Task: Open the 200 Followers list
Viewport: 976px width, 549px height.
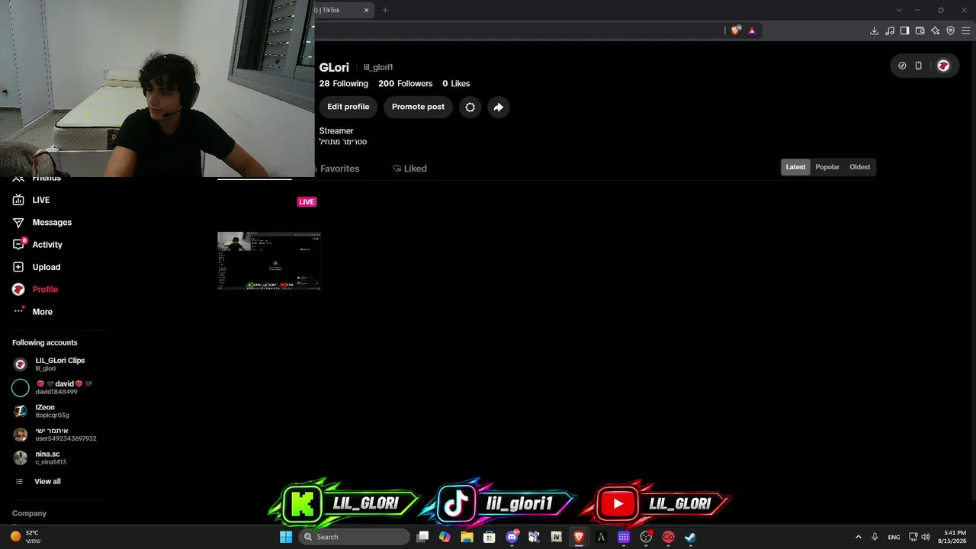Action: 405,84
